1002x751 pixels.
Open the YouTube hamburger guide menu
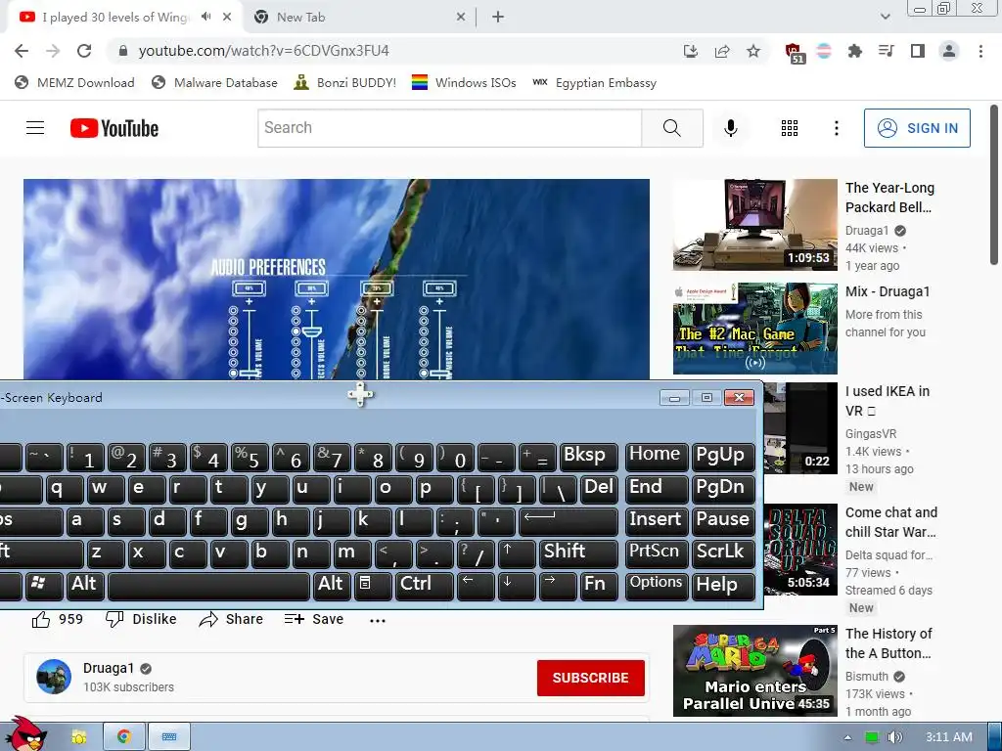(35, 128)
